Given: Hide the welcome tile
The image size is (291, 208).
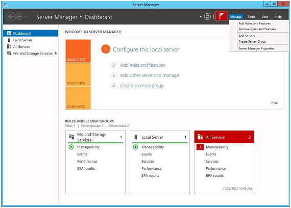Looking at the screenshot, I should pos(274,103).
